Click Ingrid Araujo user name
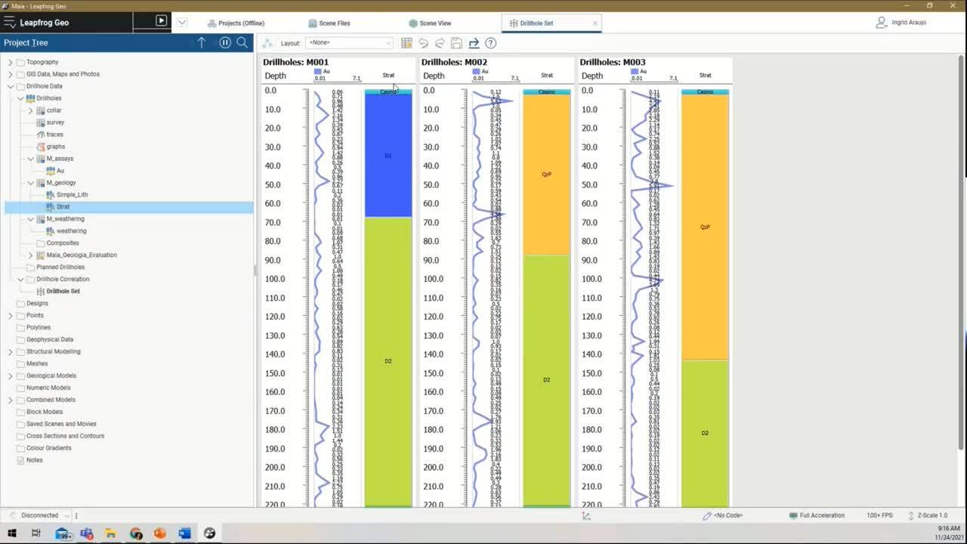Screen dimensions: 967x544 pos(909,23)
